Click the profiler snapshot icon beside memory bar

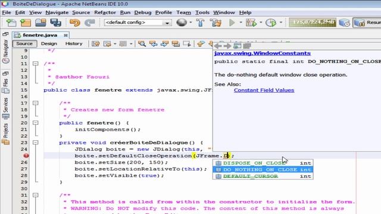[344, 23]
